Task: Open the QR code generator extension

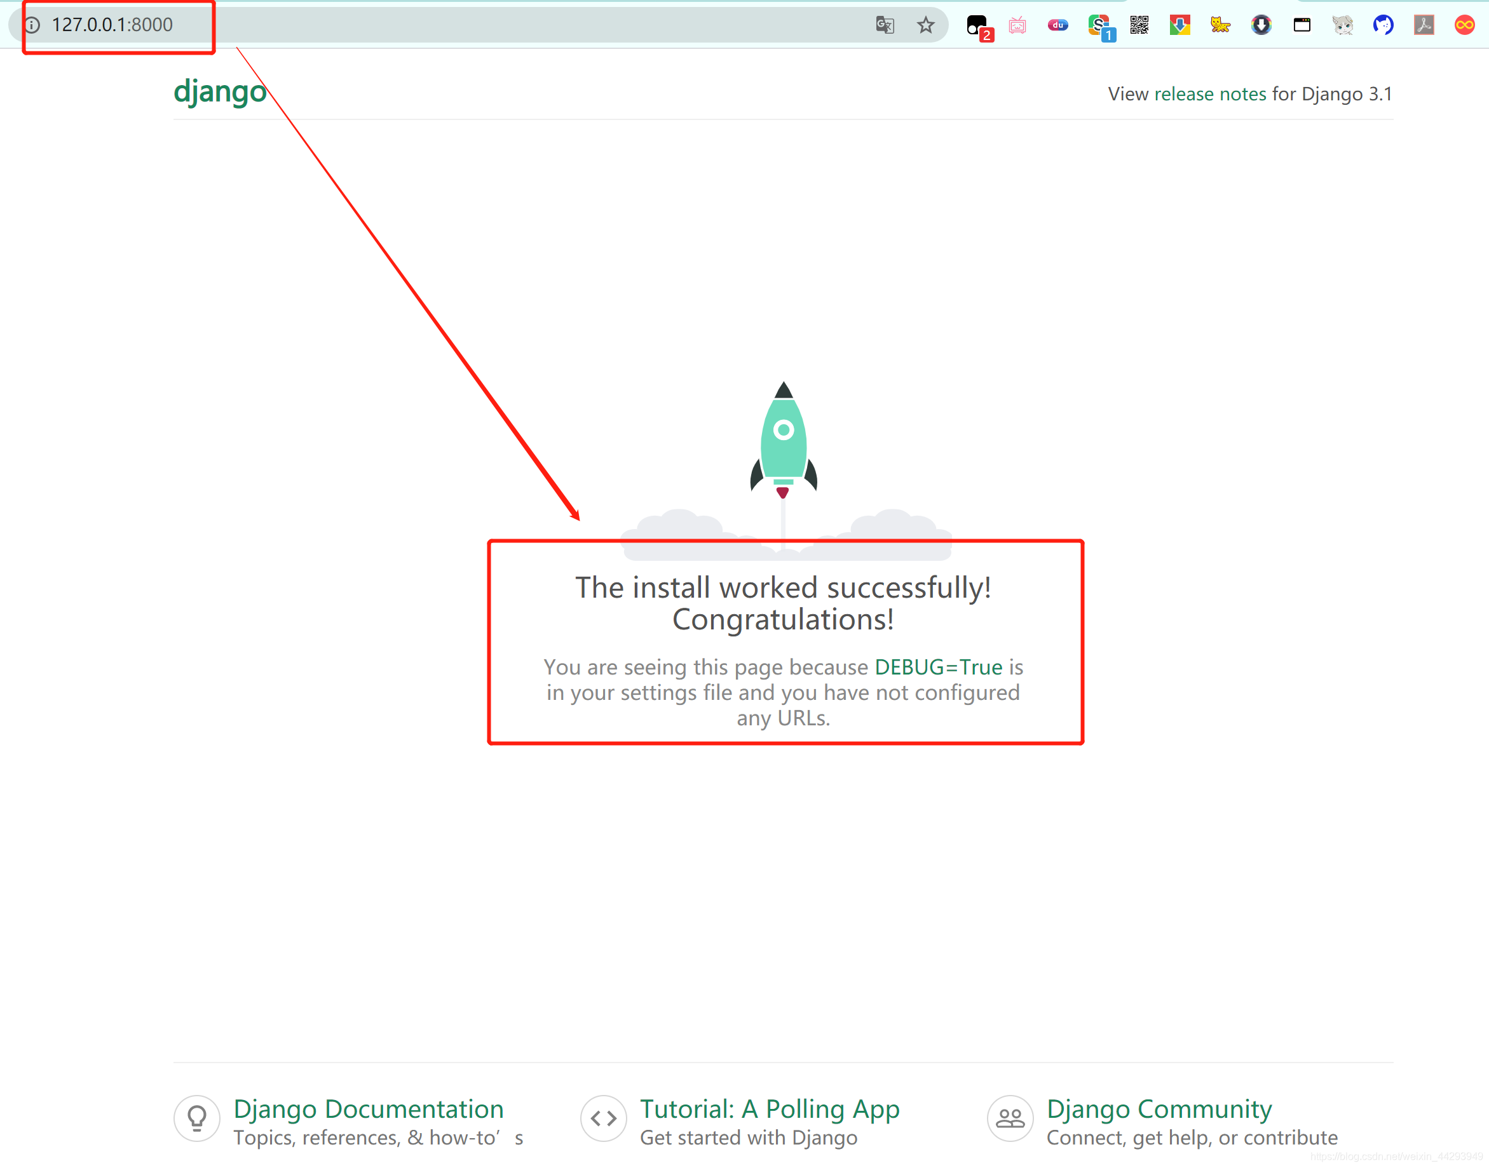Action: (x=1139, y=25)
